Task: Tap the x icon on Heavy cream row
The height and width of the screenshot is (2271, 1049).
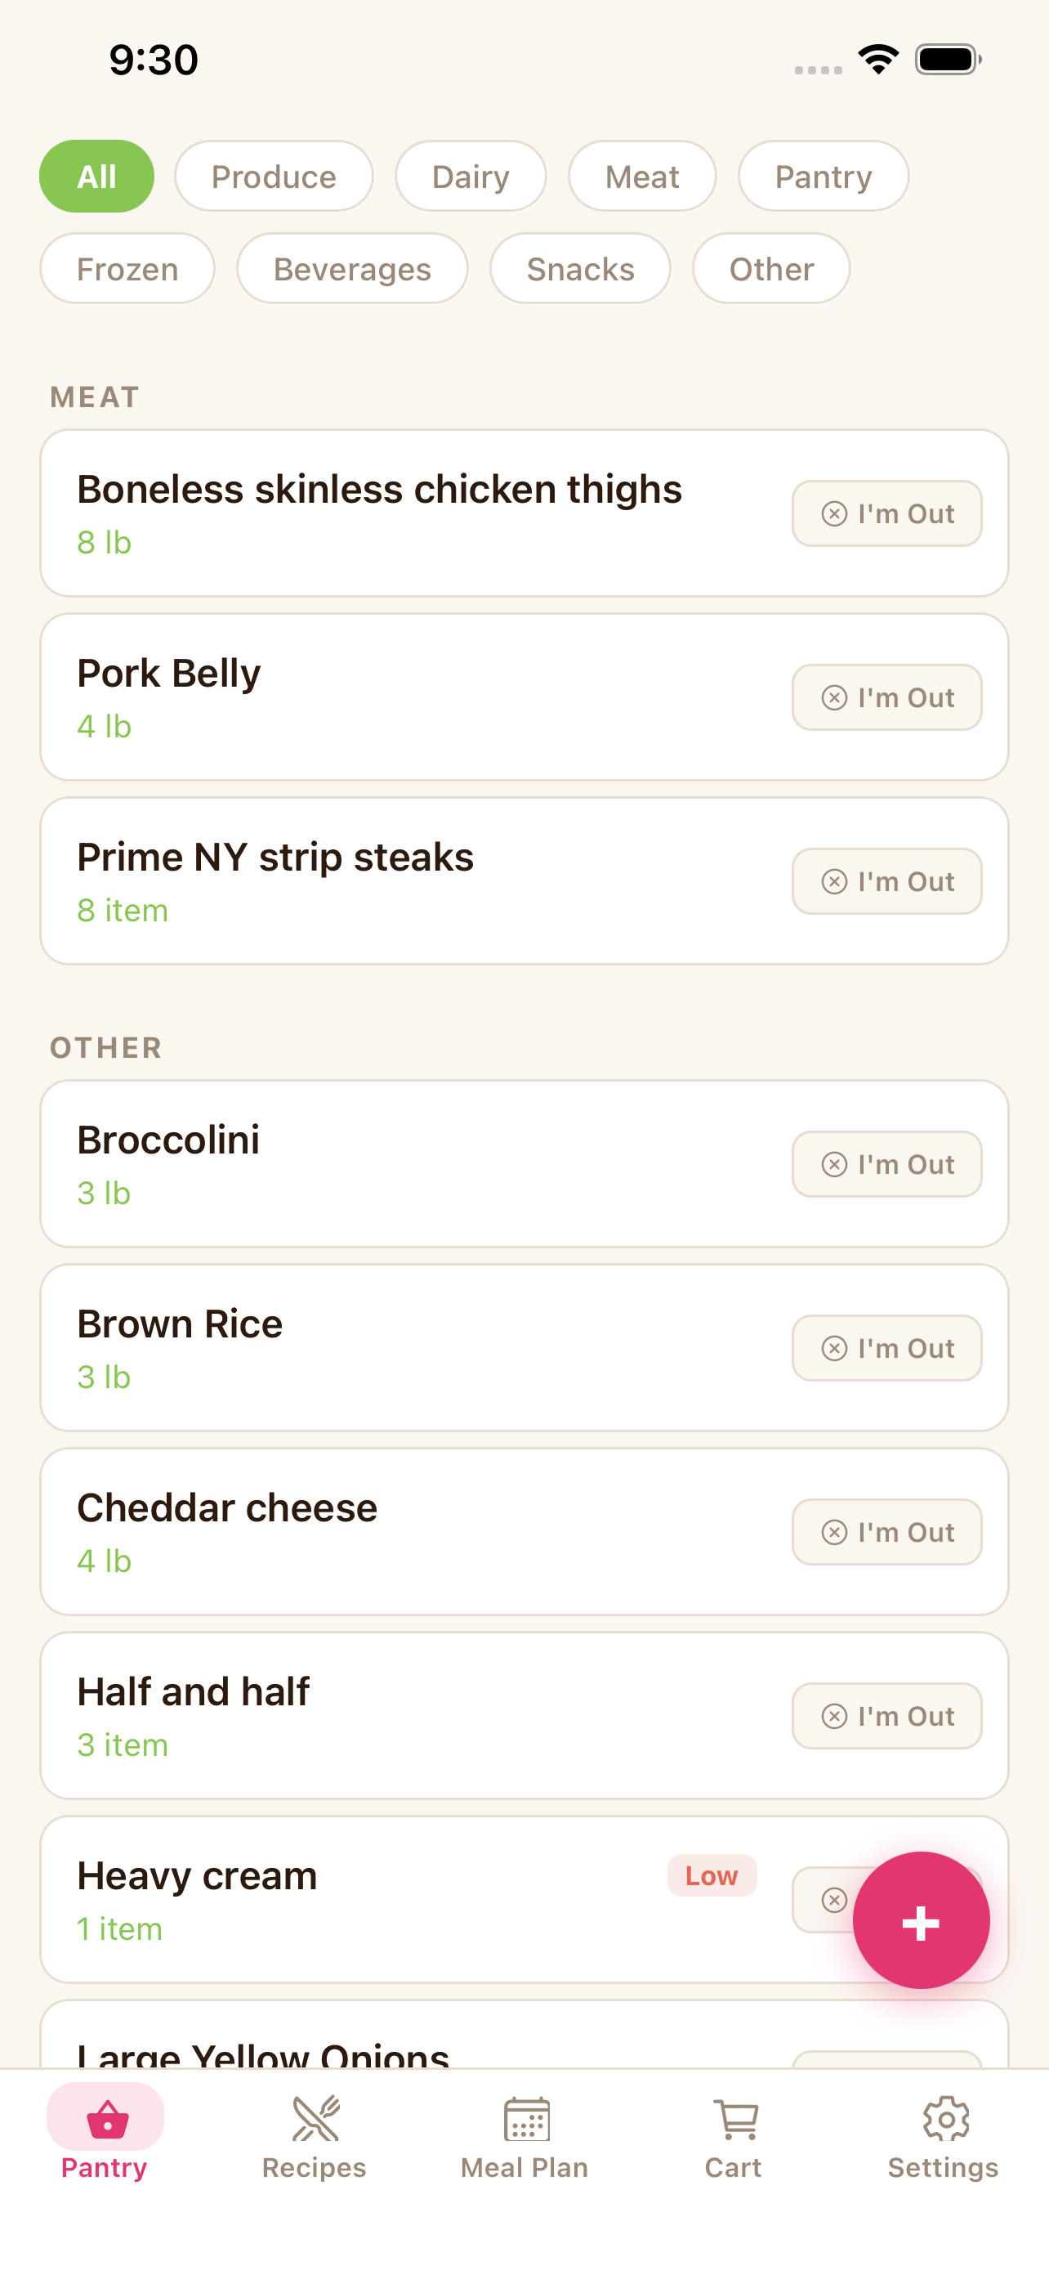Action: [x=833, y=1900]
